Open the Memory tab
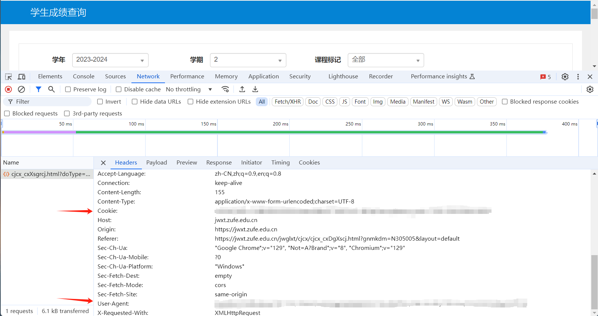 click(226, 76)
